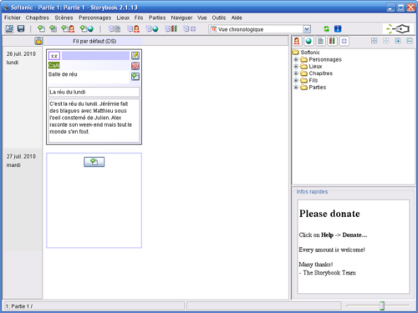Collapse all tree nodes with minus icon
This screenshot has width=418, height=313.
[410, 41]
